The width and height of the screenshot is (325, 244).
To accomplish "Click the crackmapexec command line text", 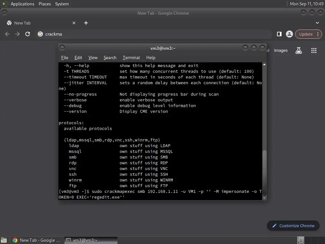I will (x=160, y=194).
